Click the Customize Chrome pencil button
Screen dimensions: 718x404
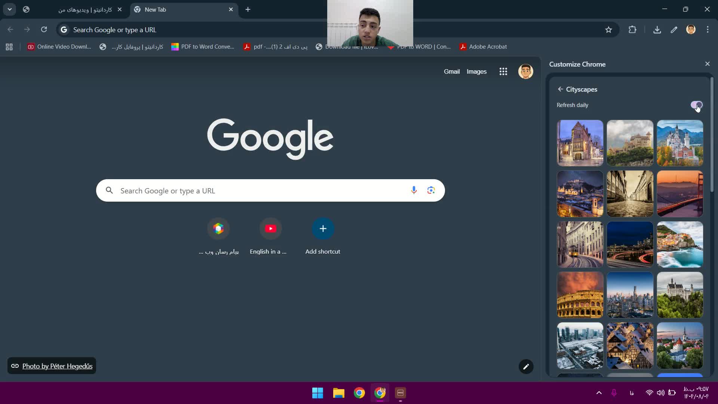click(x=526, y=367)
